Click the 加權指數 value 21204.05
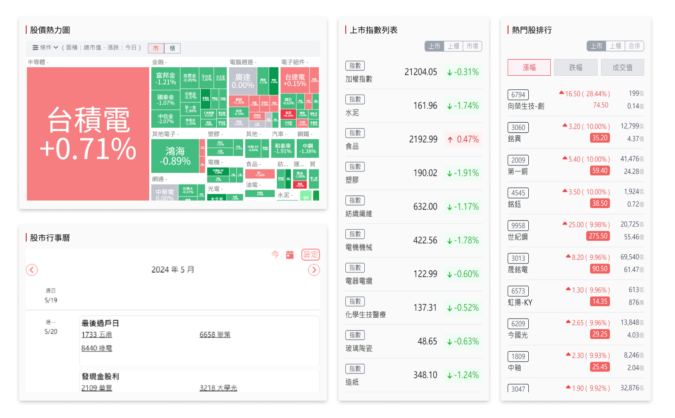675x418 pixels. [x=421, y=72]
